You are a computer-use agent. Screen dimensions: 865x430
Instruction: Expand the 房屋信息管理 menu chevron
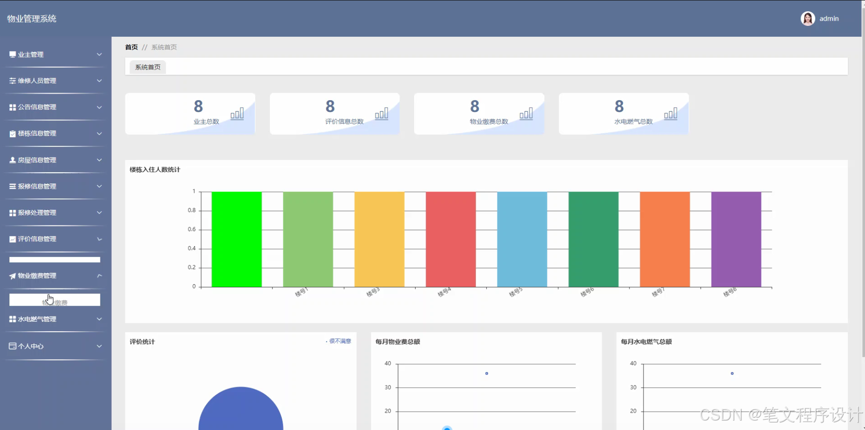click(x=99, y=160)
